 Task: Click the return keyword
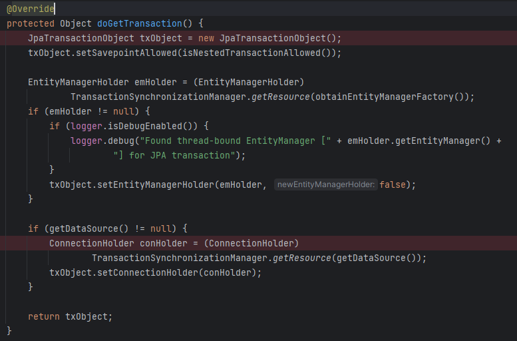pyautogui.click(x=44, y=316)
